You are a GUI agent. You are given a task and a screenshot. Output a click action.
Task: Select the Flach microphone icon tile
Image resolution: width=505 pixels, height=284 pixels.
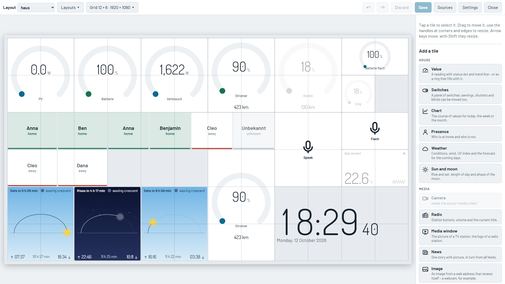click(375, 131)
